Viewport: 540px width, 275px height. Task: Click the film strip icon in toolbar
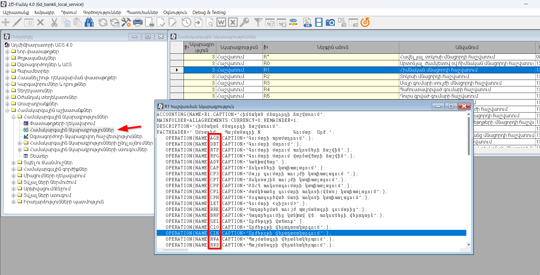319,23
